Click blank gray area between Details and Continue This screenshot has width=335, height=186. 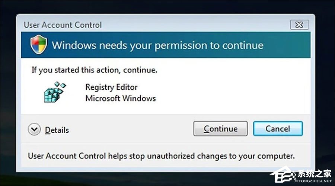click(x=130, y=129)
